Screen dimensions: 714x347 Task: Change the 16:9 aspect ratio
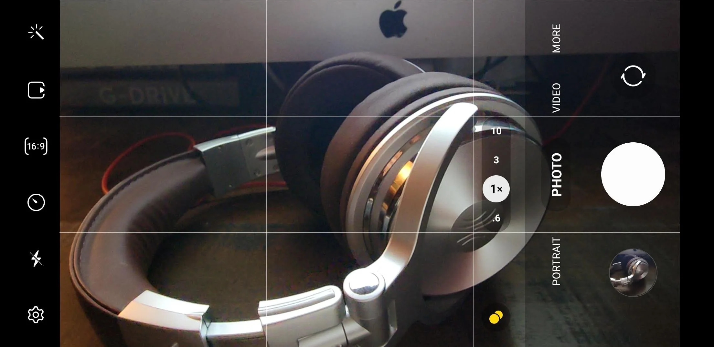coord(36,146)
